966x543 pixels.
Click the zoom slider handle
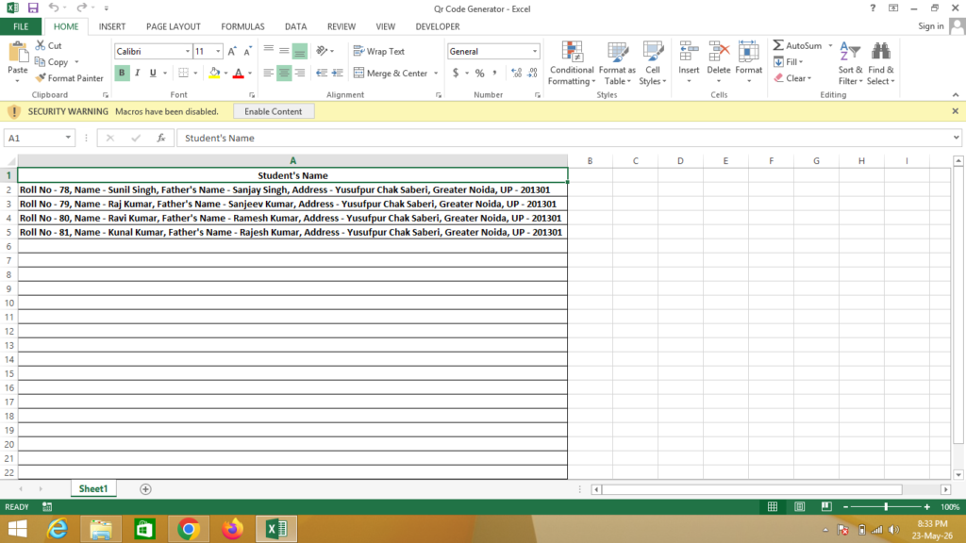886,506
